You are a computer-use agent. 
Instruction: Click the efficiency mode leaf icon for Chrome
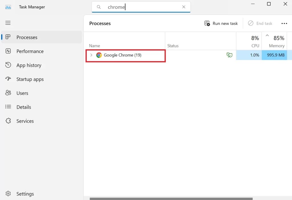coord(230,55)
